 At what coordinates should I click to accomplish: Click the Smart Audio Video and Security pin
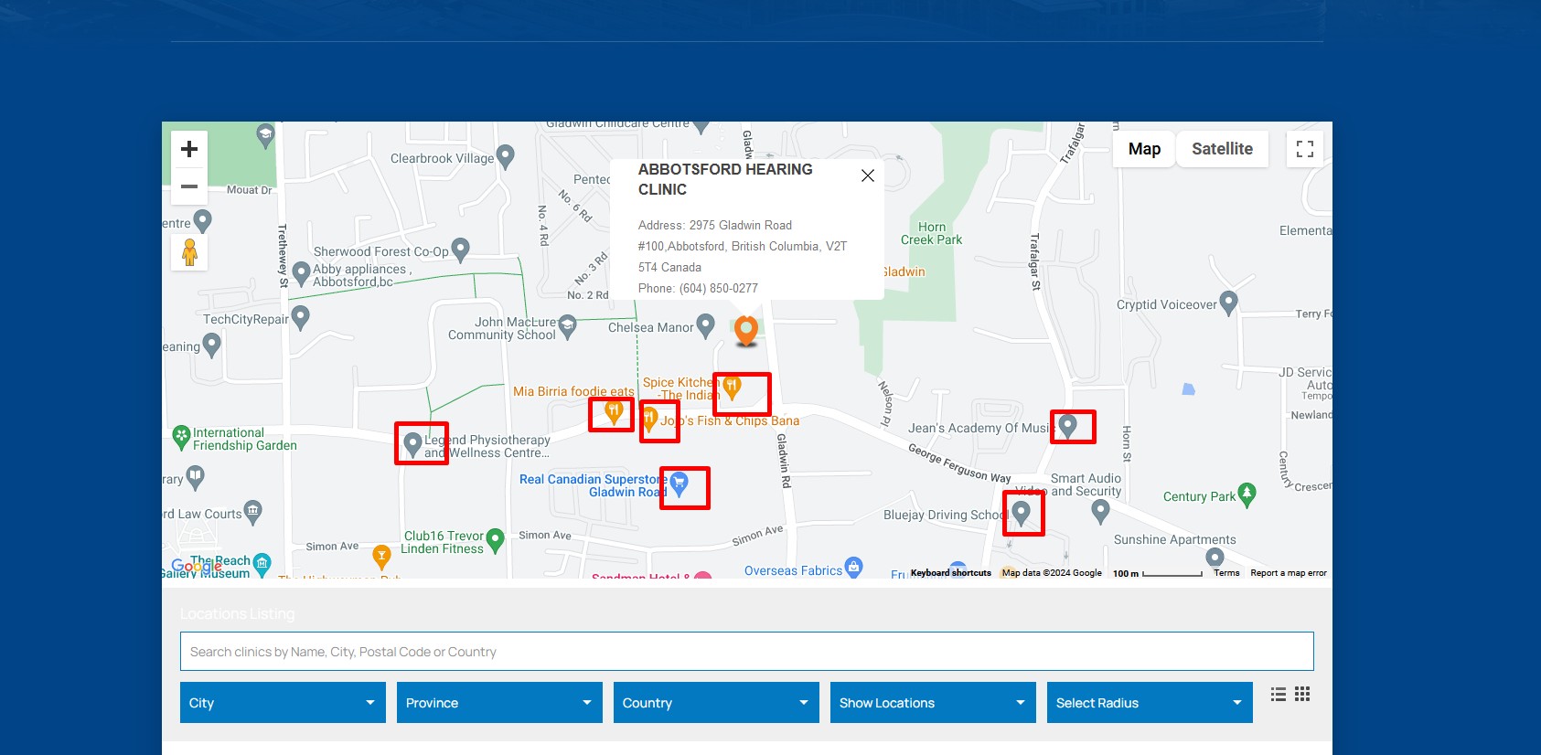(x=1100, y=511)
